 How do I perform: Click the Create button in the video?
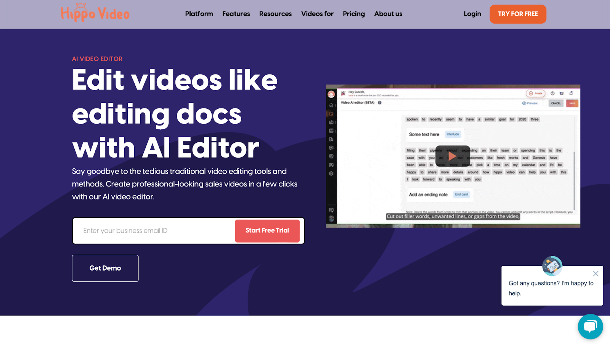coord(536,93)
